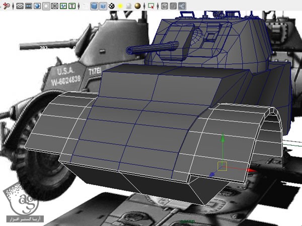302x226 pixels.
Task: Enable X-Ray Active Components icon
Action: coord(173,7)
